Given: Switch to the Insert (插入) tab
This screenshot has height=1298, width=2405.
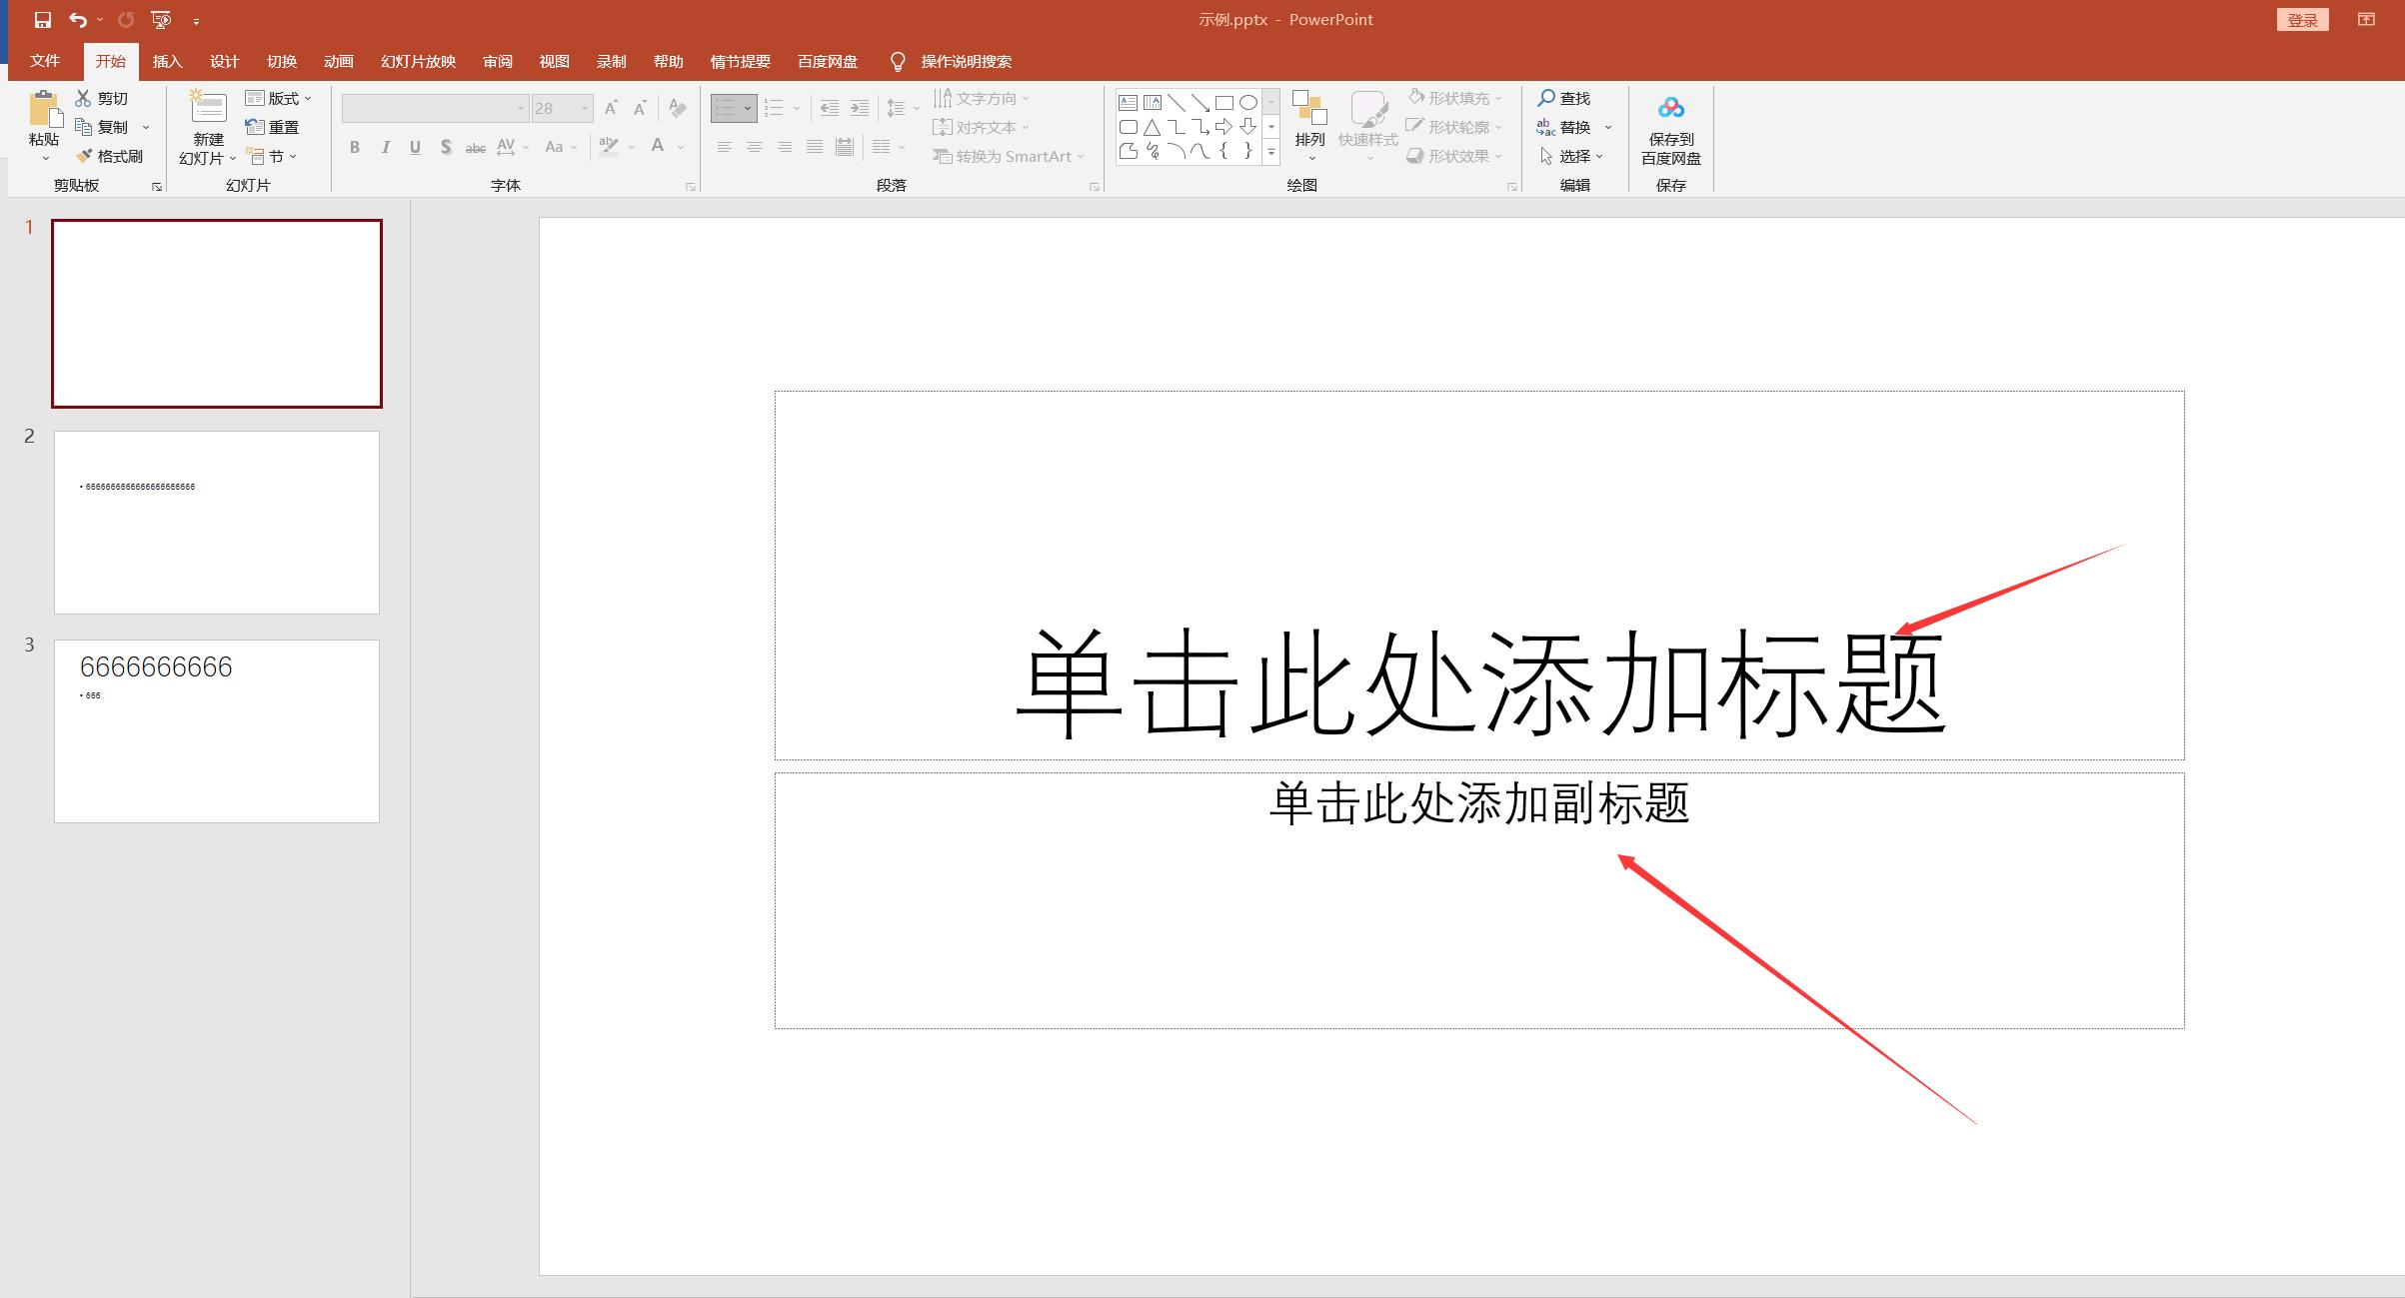Looking at the screenshot, I should (168, 61).
